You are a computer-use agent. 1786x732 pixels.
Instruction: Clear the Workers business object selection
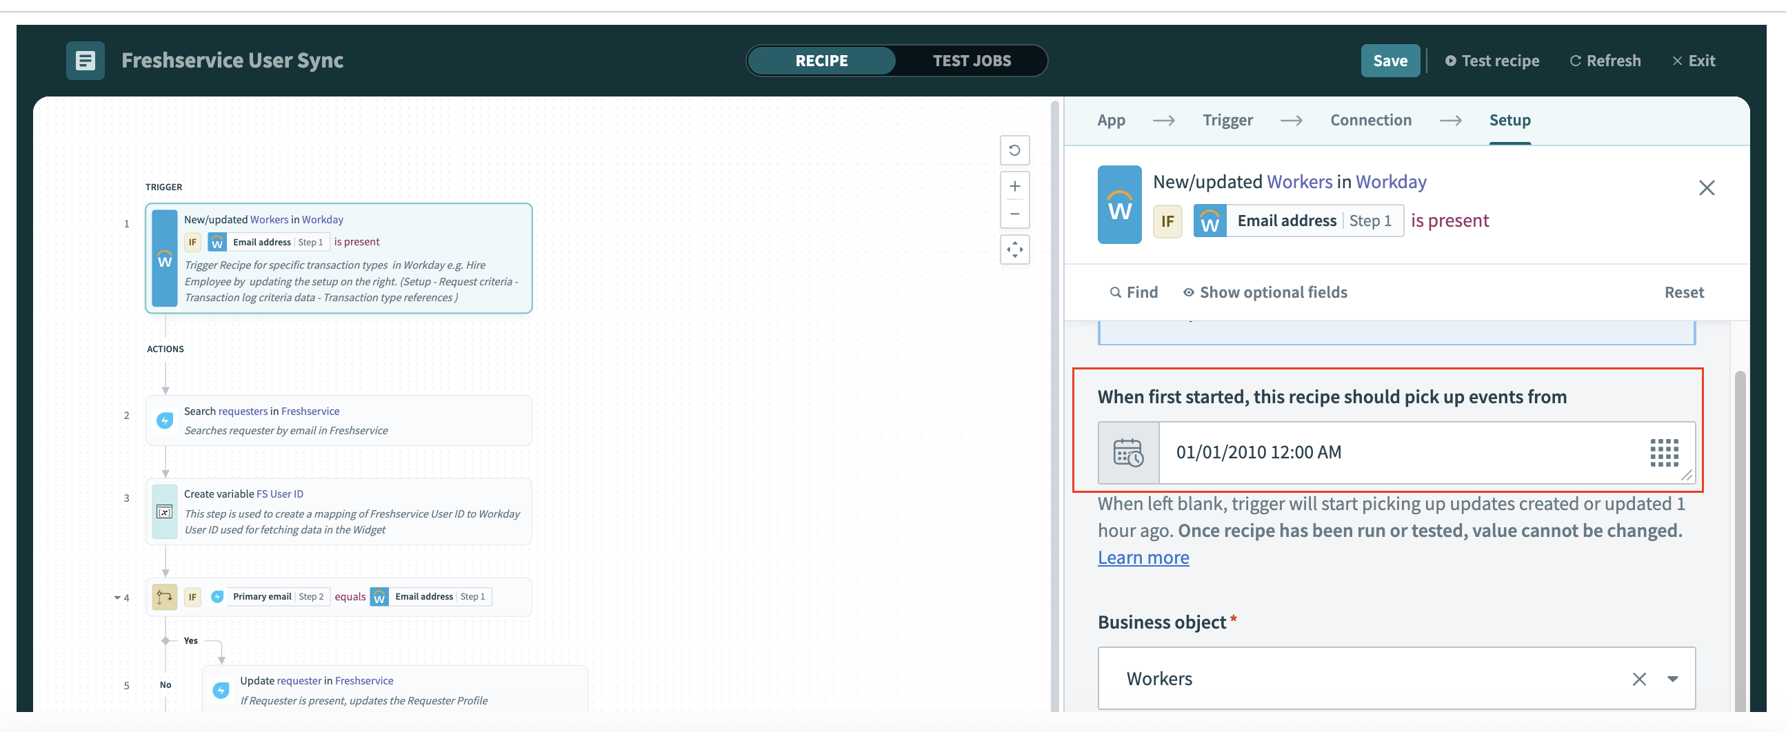click(1639, 679)
